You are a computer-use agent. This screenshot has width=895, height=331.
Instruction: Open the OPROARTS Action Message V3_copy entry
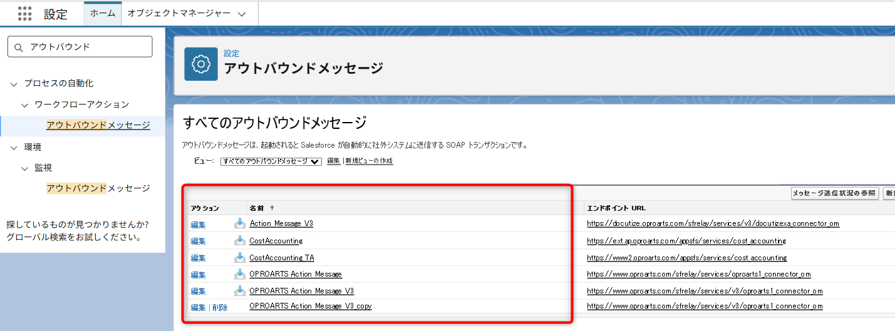tap(311, 306)
